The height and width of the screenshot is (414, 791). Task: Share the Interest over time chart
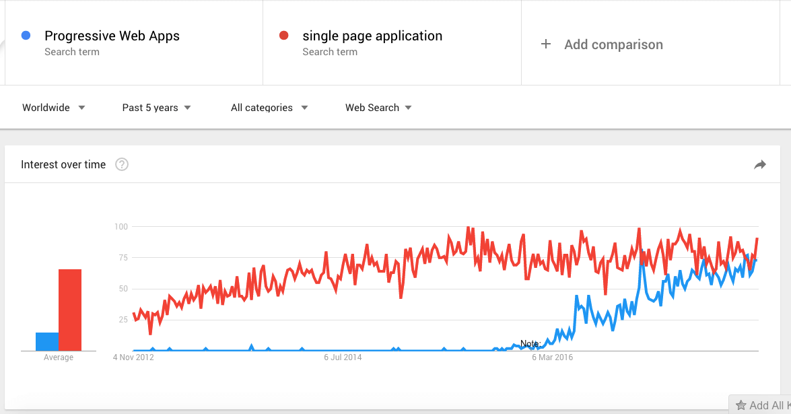pos(760,164)
